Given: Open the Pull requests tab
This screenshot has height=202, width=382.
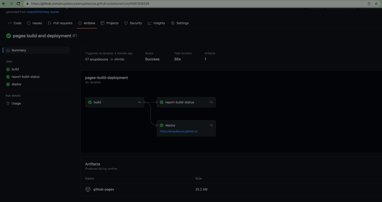Looking at the screenshot, I should tap(60, 23).
